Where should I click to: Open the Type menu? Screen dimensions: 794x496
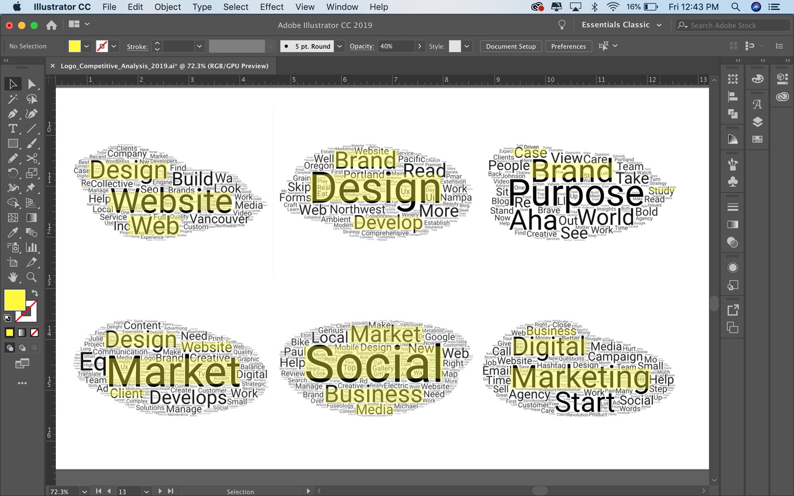pos(202,7)
